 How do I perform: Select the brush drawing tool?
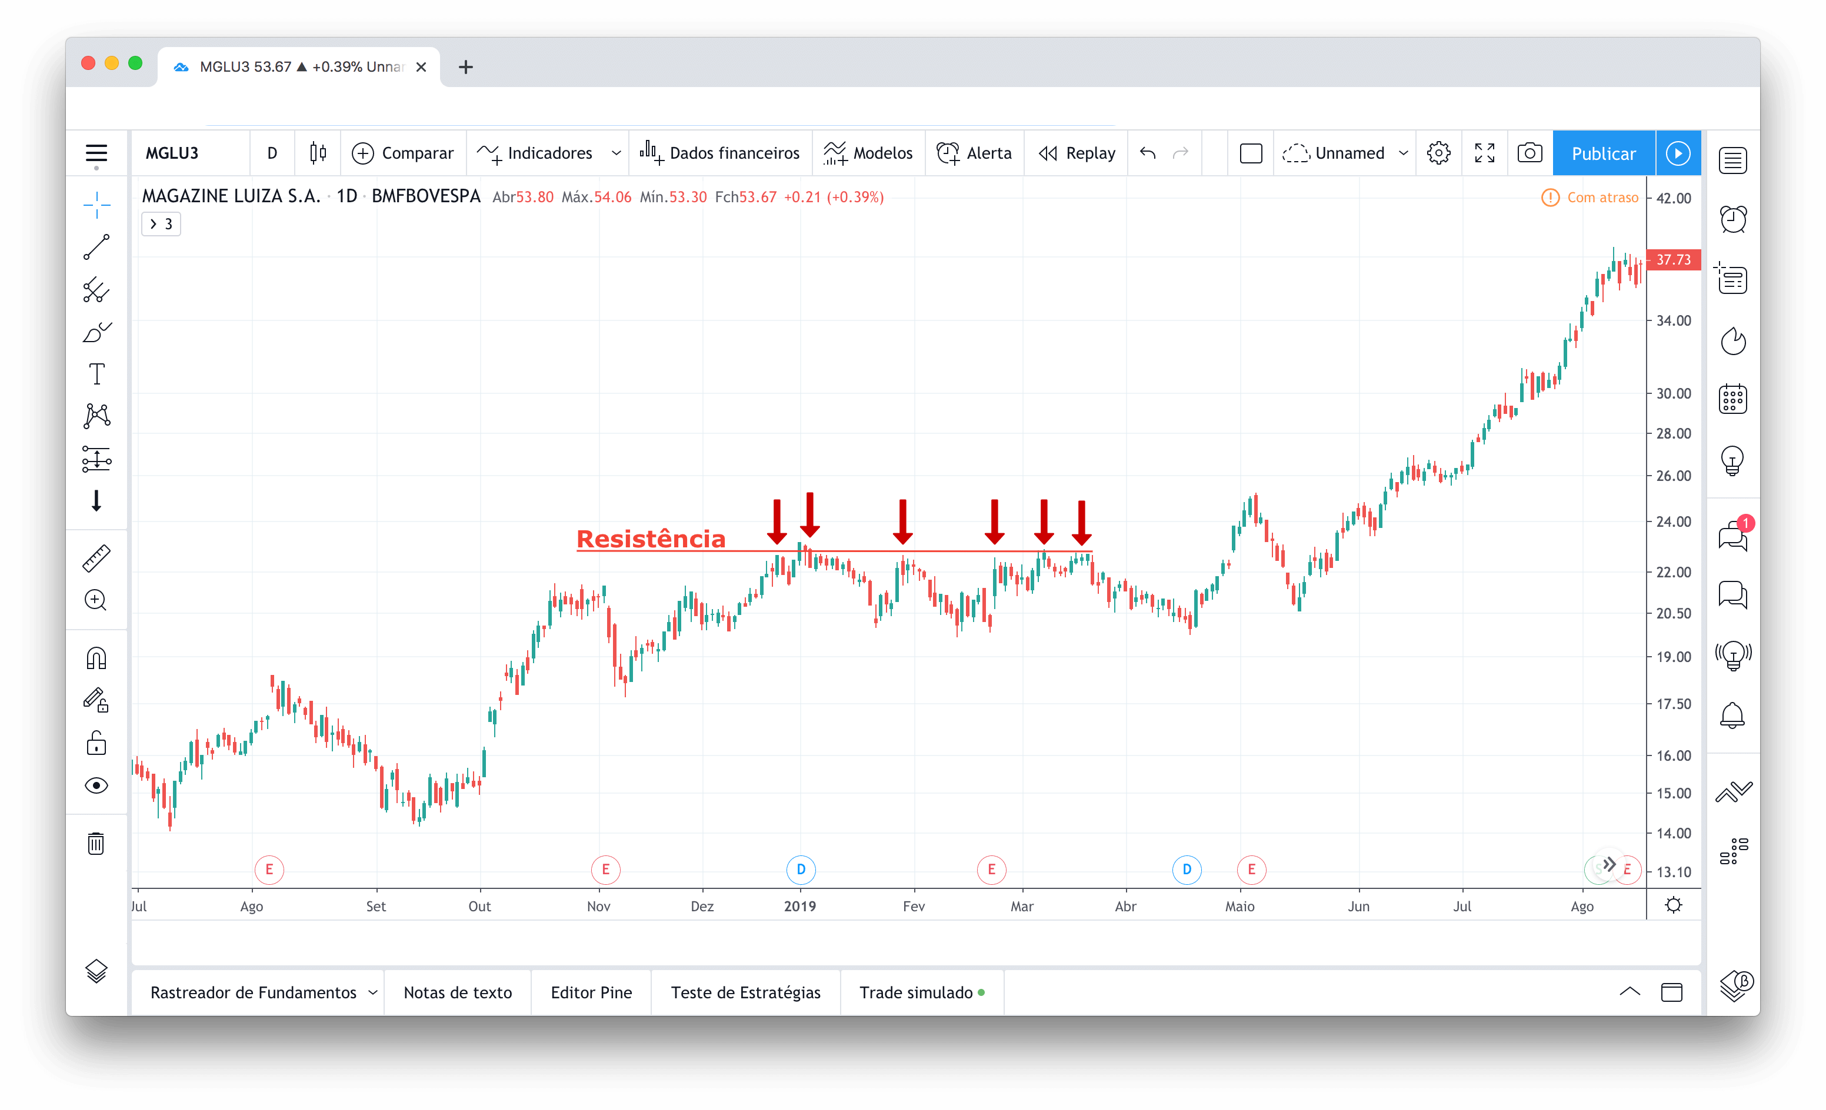[x=96, y=332]
